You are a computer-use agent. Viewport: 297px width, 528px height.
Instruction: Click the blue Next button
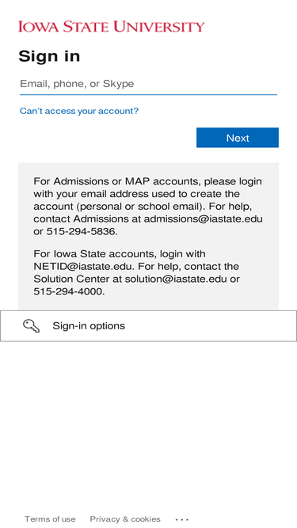(x=238, y=138)
